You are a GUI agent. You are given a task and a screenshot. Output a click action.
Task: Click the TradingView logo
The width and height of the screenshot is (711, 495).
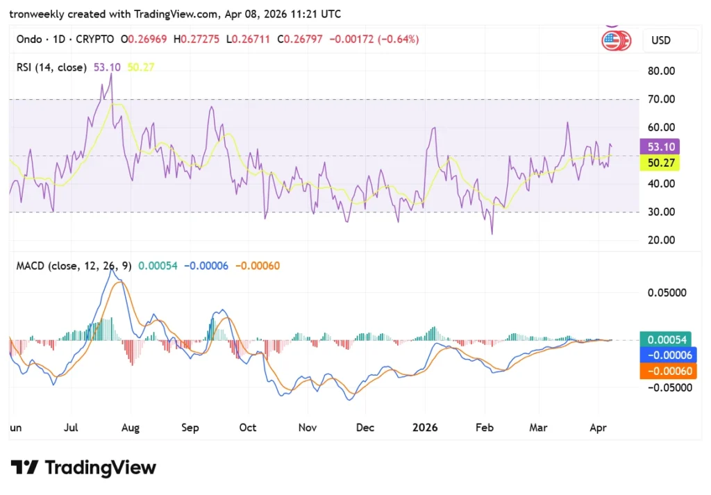tap(83, 468)
